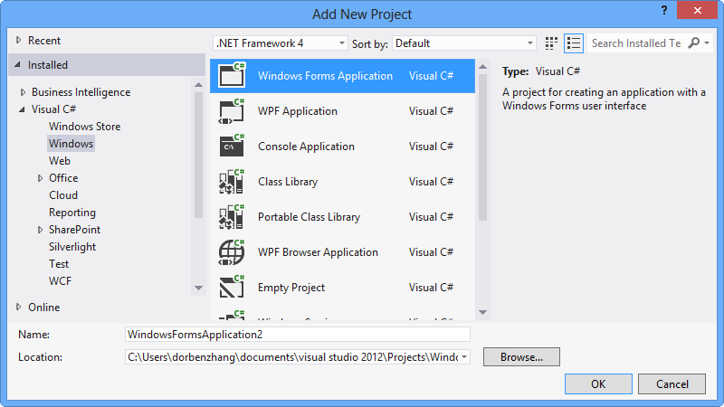The image size is (724, 407).
Task: Choose the WPF Browser Application template name
Action: 318,252
